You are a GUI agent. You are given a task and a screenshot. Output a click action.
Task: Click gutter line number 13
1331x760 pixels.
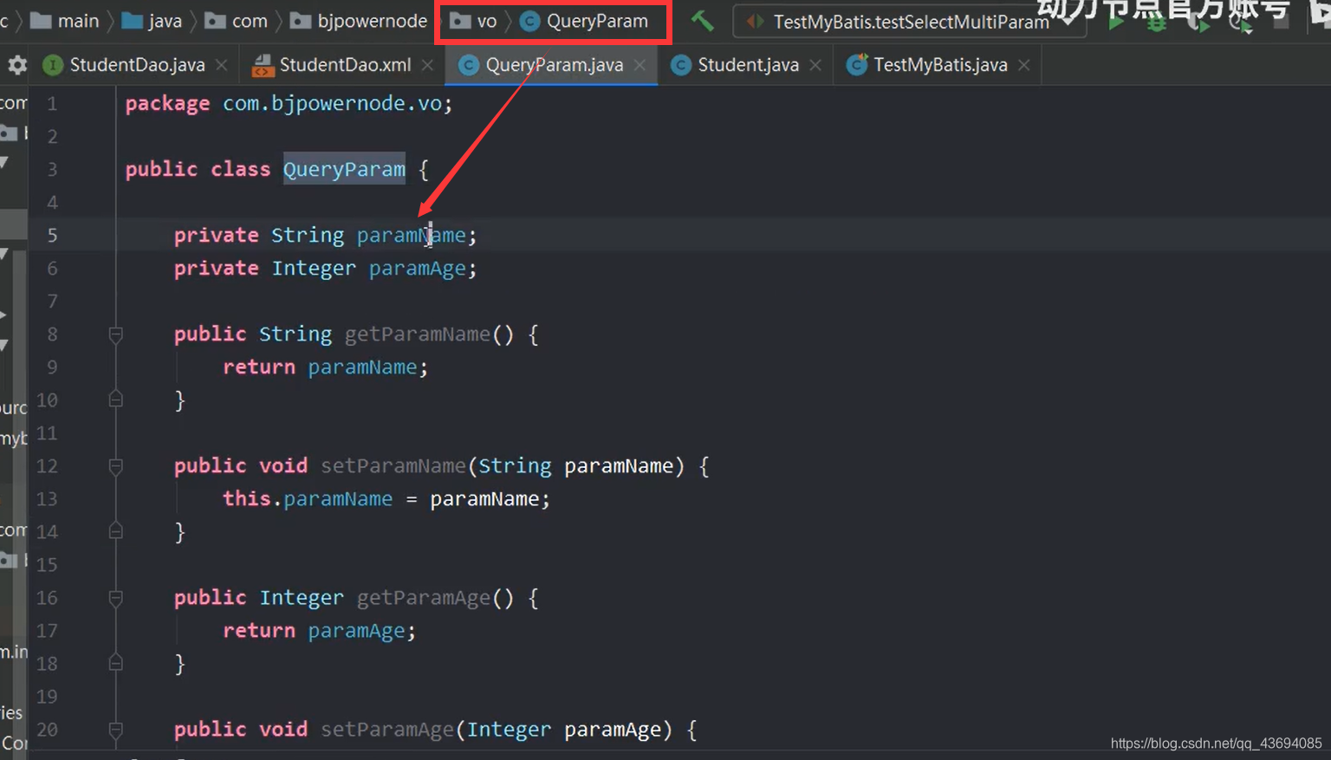(x=47, y=499)
